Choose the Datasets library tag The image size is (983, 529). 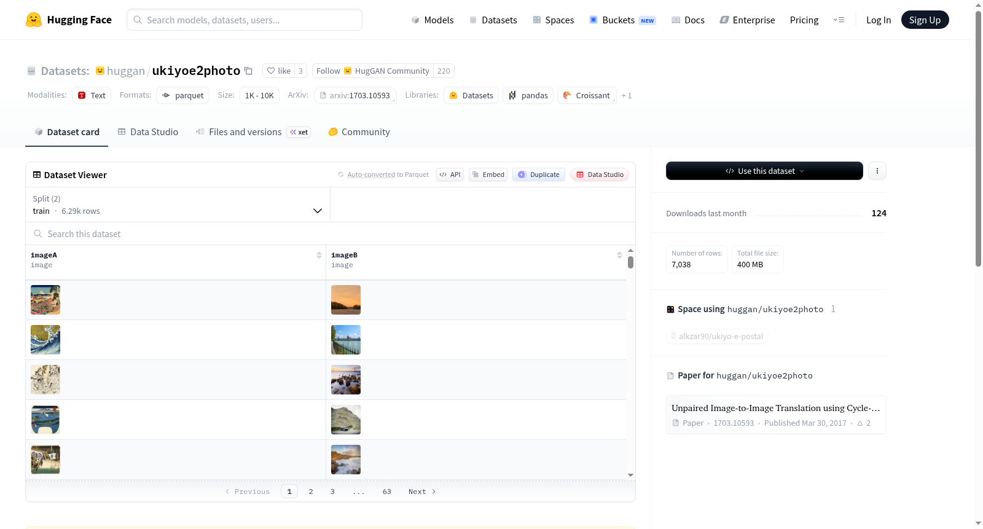[x=471, y=95]
